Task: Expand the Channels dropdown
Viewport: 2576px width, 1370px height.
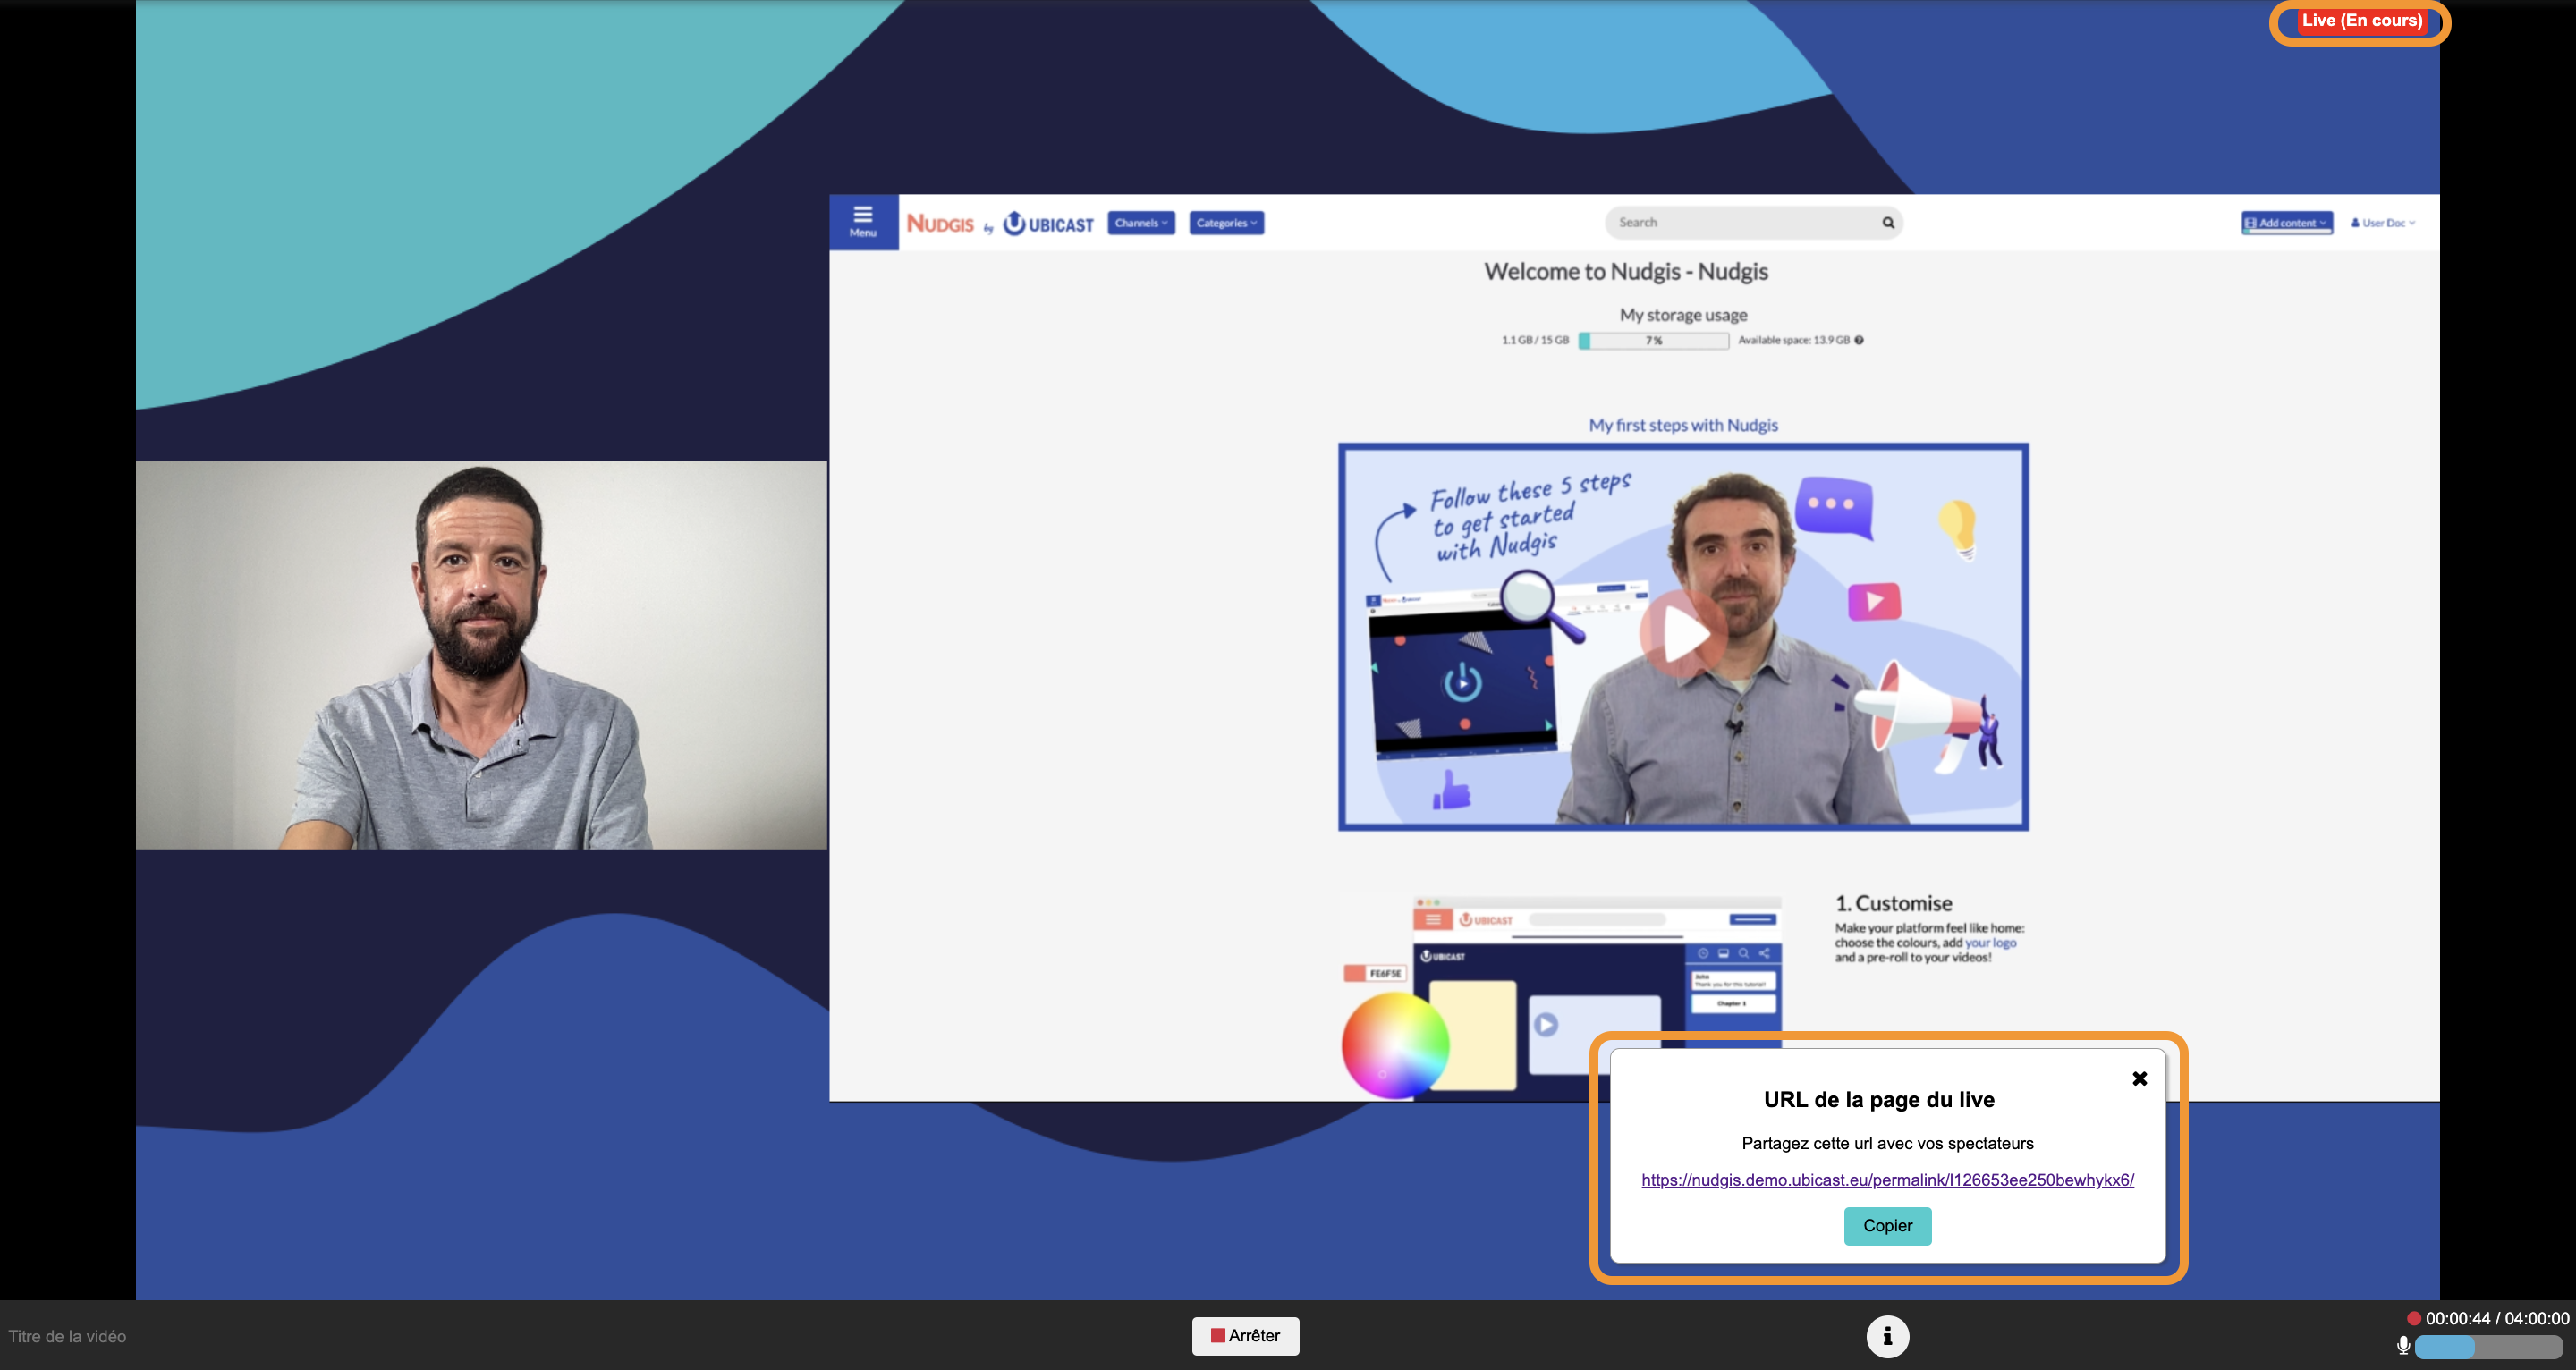Action: [x=1141, y=223]
